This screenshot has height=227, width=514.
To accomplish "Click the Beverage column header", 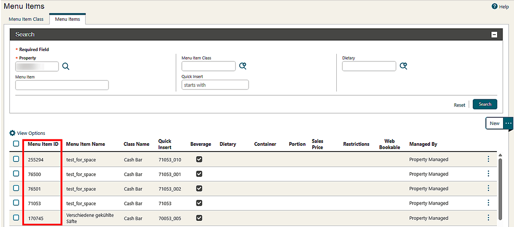I will tap(201, 144).
